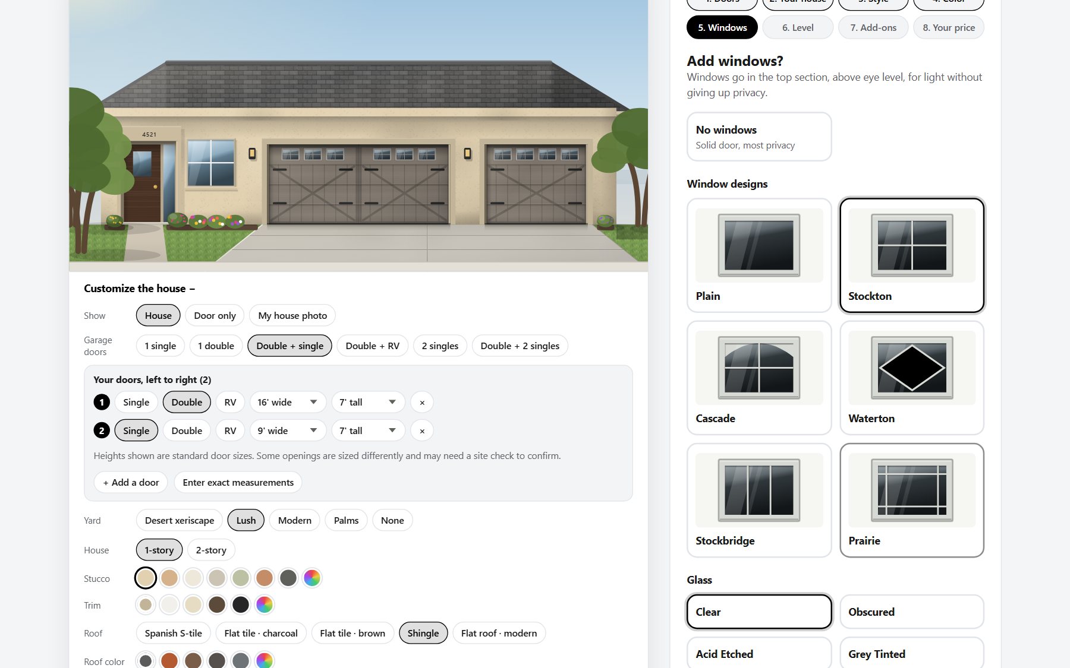Viewport: 1070px width, 668px height.
Task: Pick the Prairie window design
Action: coord(912,500)
